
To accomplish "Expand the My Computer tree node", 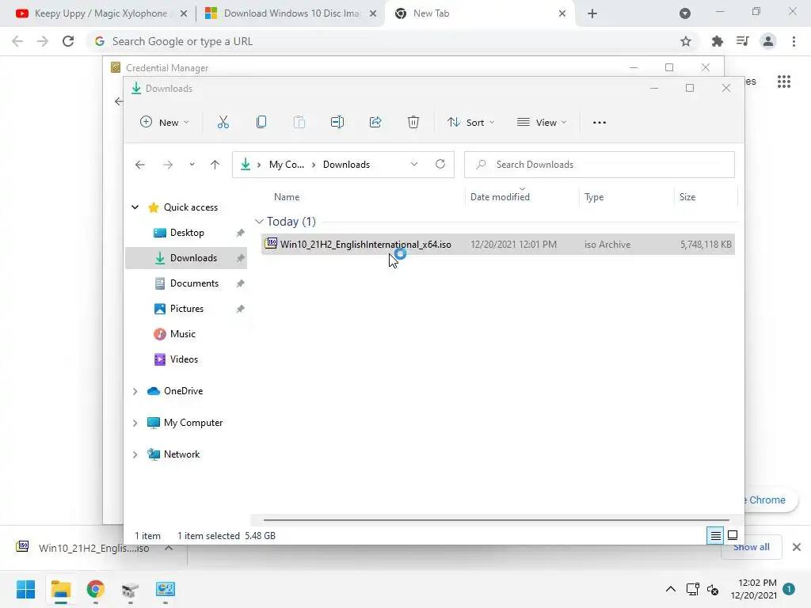I will click(x=135, y=423).
